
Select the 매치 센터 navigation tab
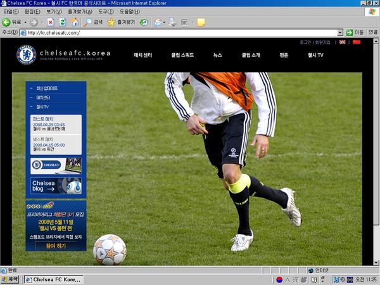[x=144, y=55]
